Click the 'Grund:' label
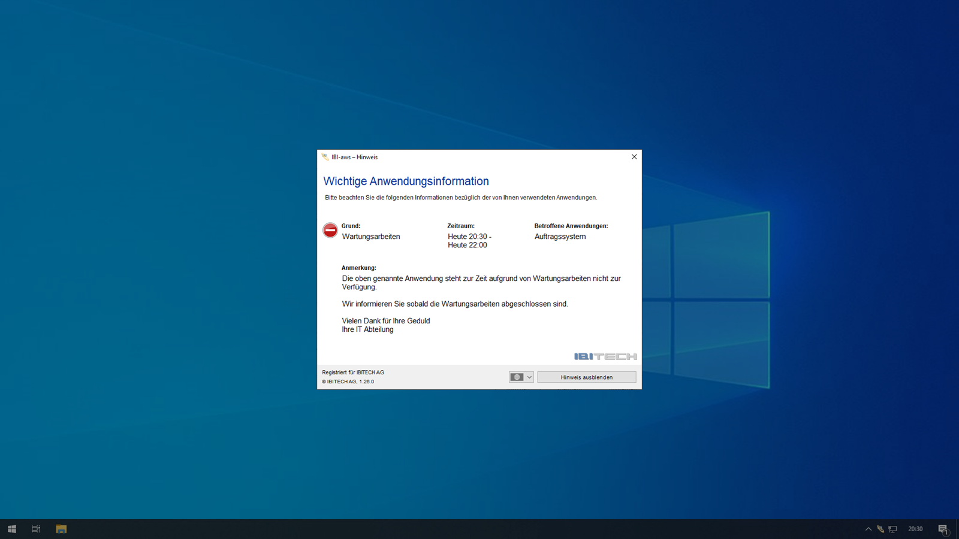This screenshot has width=959, height=539. tap(351, 226)
